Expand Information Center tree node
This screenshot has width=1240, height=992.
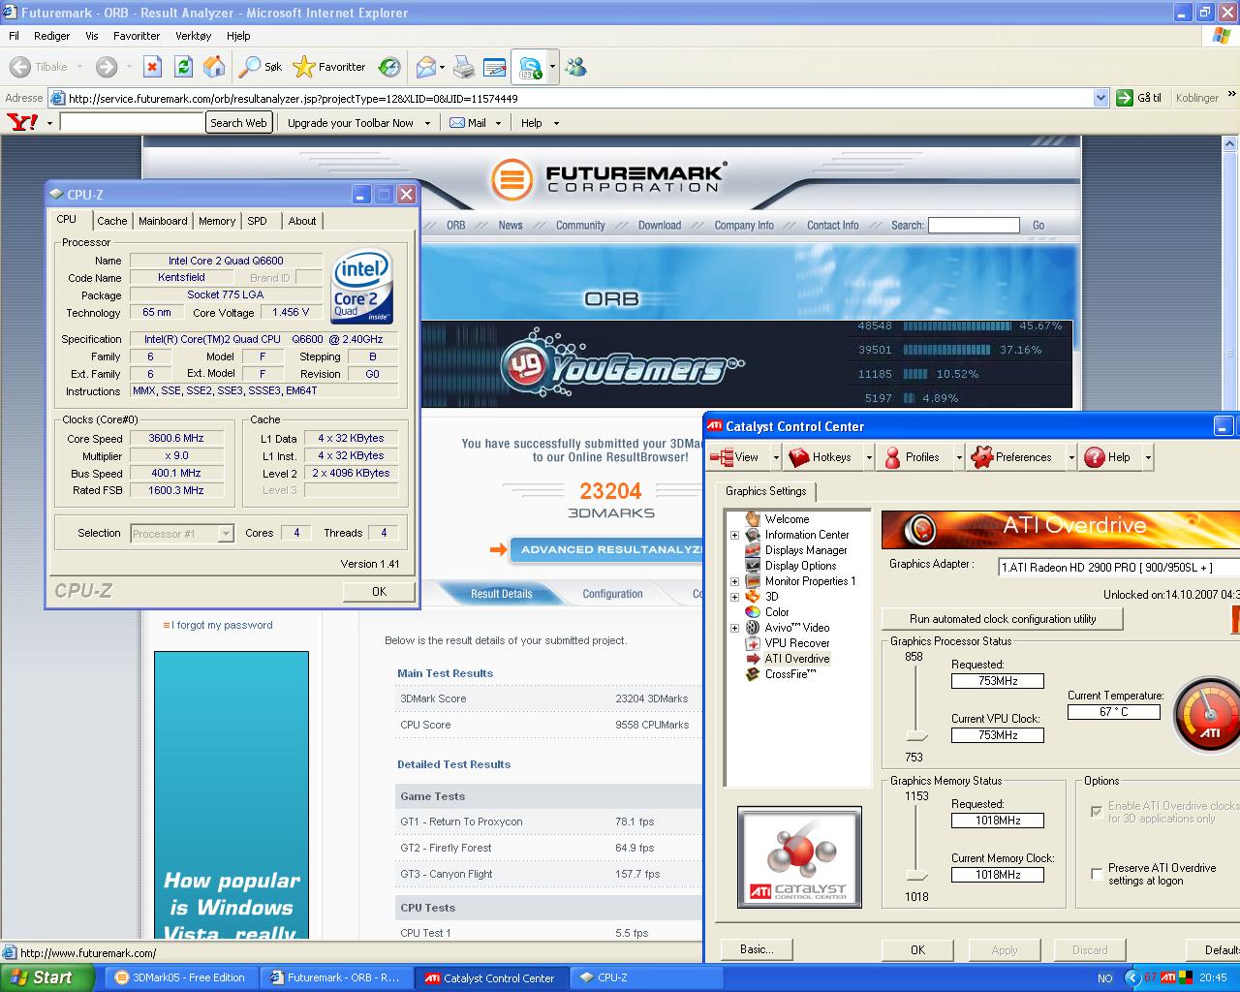(734, 535)
